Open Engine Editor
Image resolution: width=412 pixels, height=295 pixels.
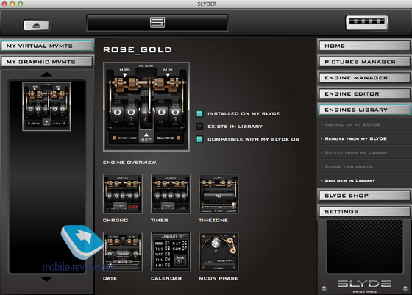tap(364, 93)
